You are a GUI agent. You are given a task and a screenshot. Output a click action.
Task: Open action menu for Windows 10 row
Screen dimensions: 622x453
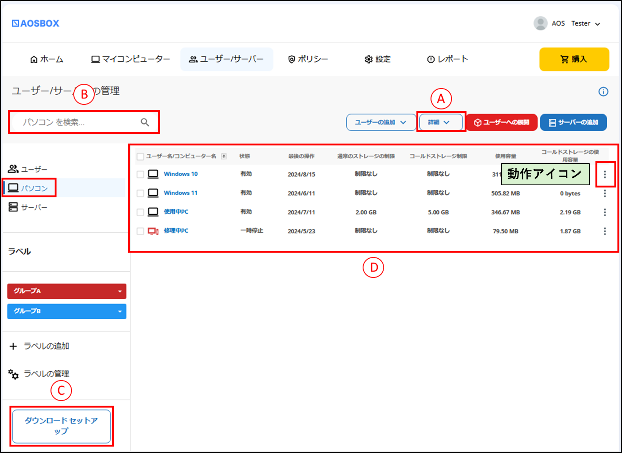coord(605,174)
